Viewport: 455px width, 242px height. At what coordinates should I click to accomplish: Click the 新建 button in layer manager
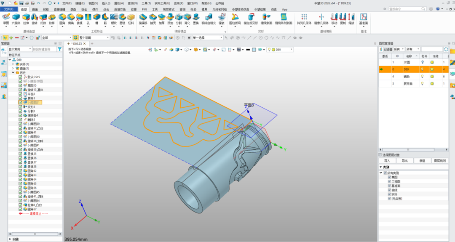point(422,161)
